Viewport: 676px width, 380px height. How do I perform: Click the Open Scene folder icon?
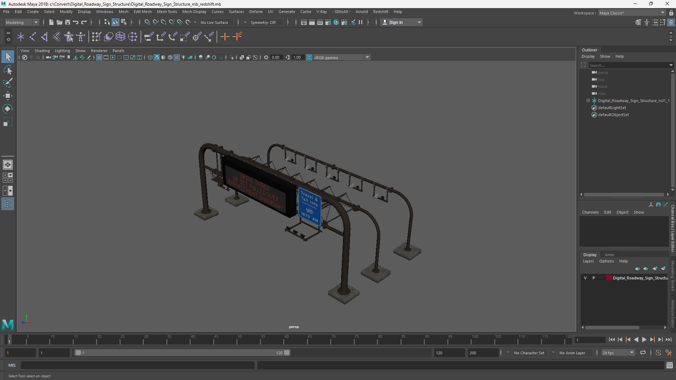pos(59,23)
